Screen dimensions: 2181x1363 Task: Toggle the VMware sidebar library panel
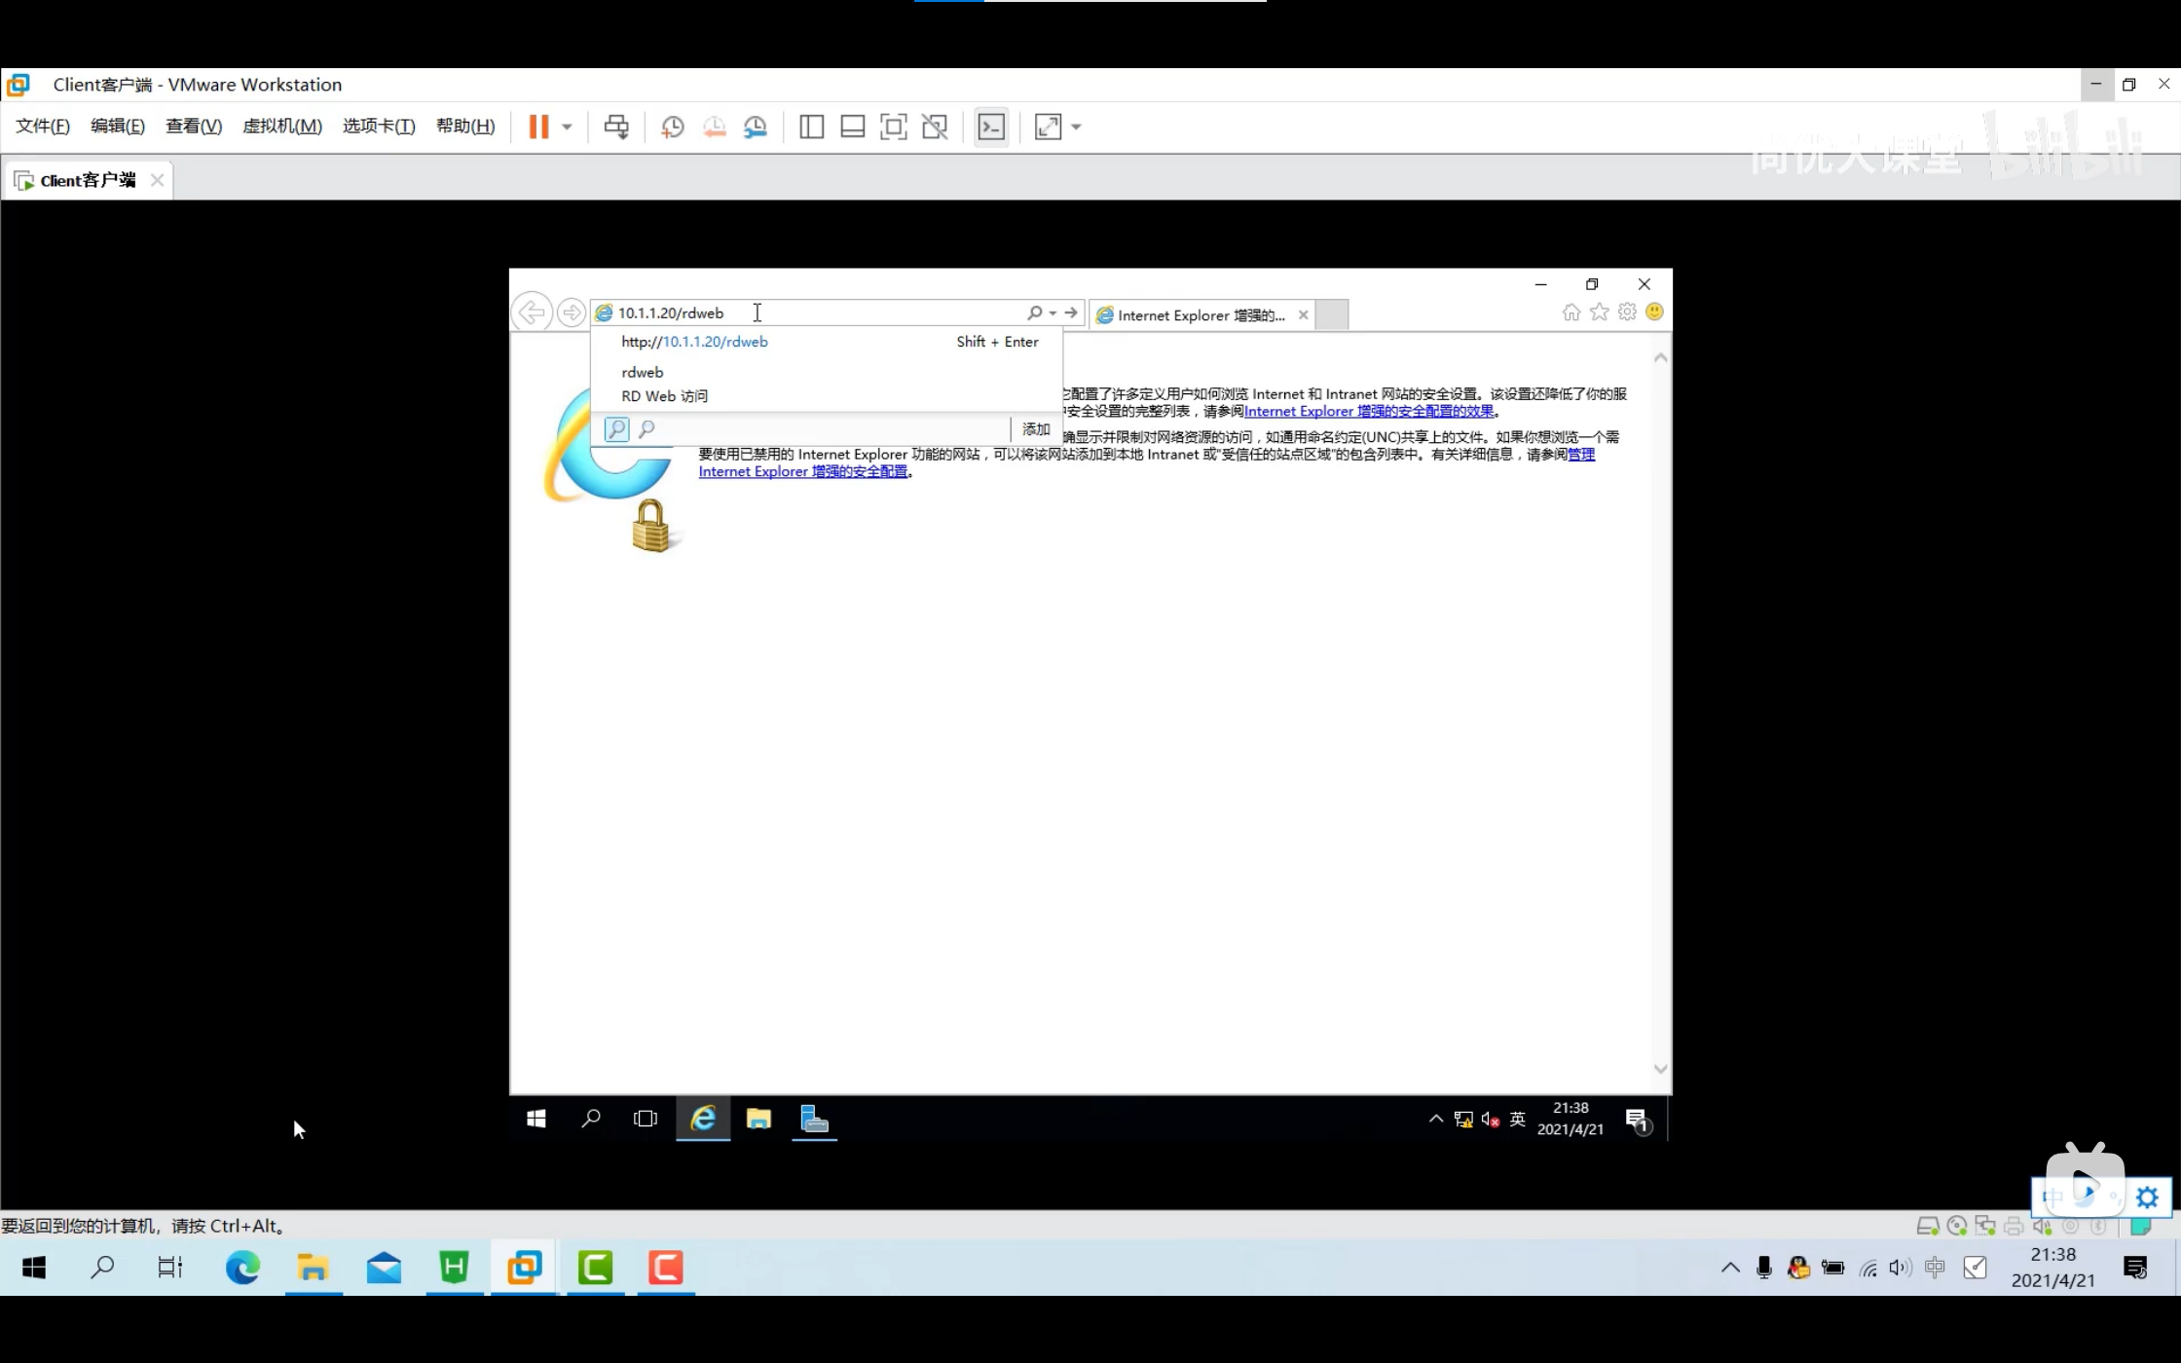[811, 127]
